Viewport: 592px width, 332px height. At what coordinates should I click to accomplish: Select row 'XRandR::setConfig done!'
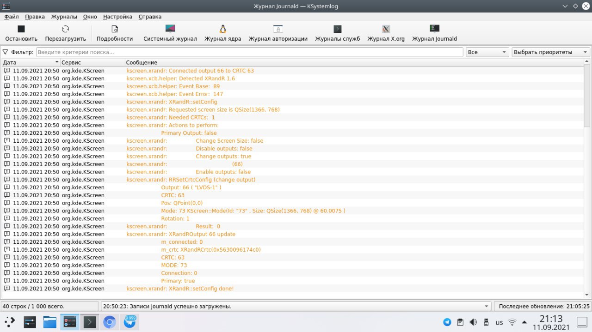[x=293, y=289]
